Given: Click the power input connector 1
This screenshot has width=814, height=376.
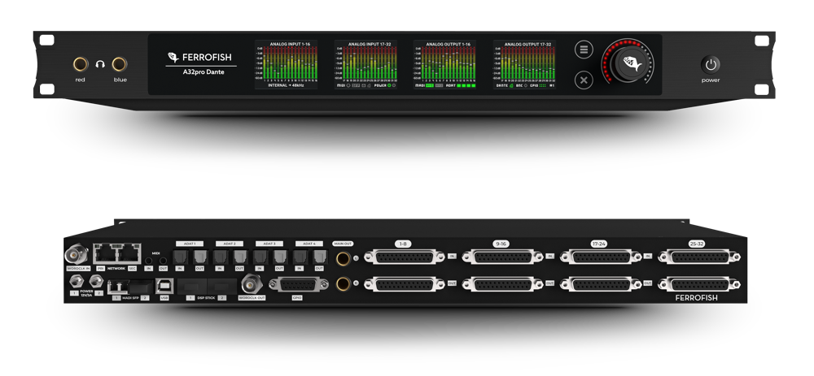Looking at the screenshot, I should tap(77, 281).
